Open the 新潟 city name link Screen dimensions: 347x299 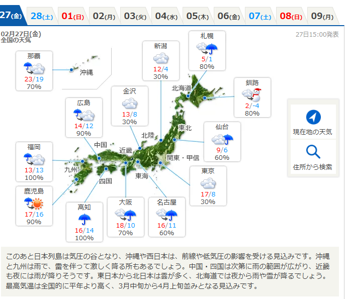click(160, 46)
